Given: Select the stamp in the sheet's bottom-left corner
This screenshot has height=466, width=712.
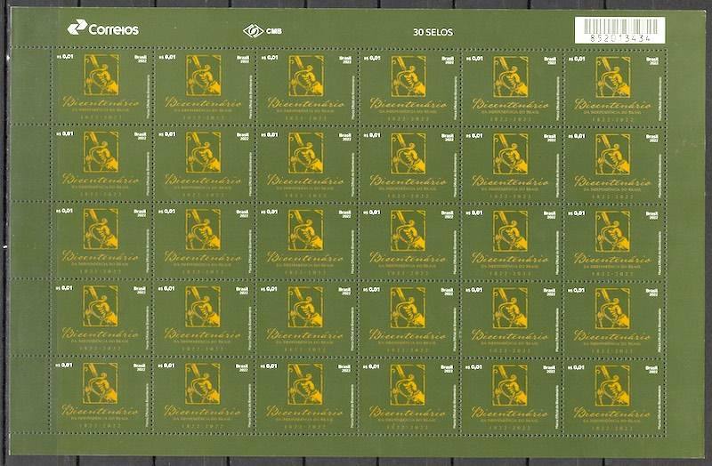Looking at the screenshot, I should (101, 395).
